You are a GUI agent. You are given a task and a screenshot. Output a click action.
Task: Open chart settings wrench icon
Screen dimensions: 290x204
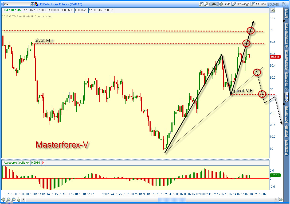coord(206,4)
